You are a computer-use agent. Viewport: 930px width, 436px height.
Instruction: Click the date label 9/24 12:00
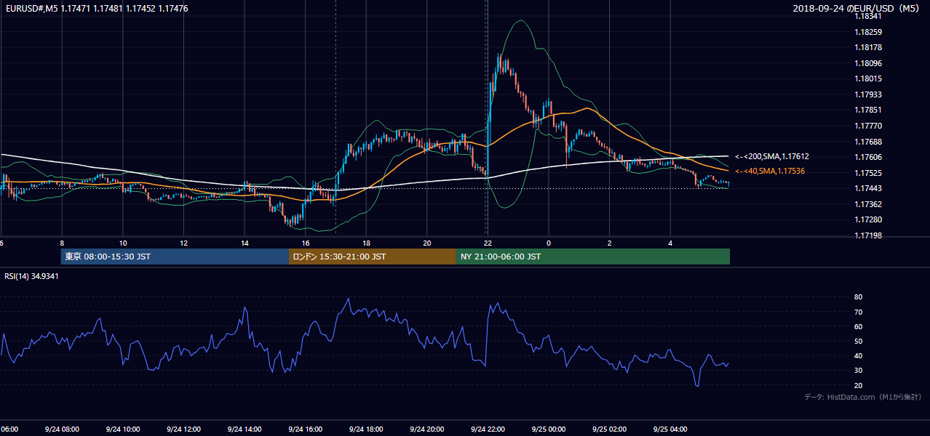184,429
